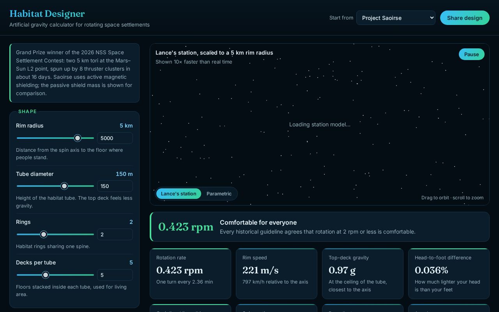Viewport: 499px width, 312px height.
Task: Click the Rim radius number field
Action: click(x=115, y=138)
